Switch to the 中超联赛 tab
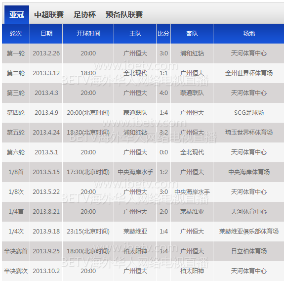This screenshot has width=284, height=282. tap(49, 14)
